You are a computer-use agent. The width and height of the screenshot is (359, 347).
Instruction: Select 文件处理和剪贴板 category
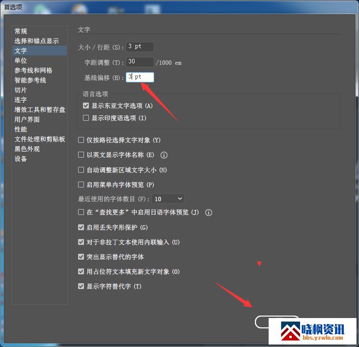click(x=40, y=139)
